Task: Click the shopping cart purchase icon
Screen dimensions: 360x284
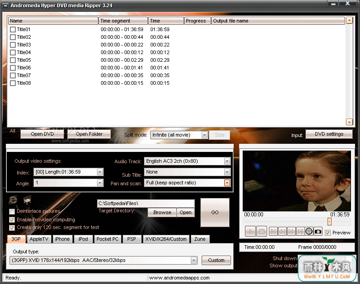Action: pos(28,200)
